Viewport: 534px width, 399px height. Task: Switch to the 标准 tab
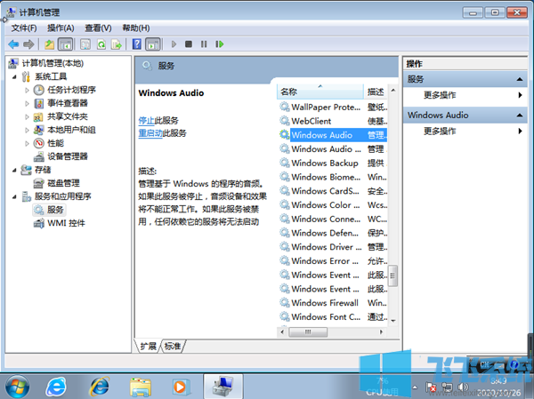(173, 347)
